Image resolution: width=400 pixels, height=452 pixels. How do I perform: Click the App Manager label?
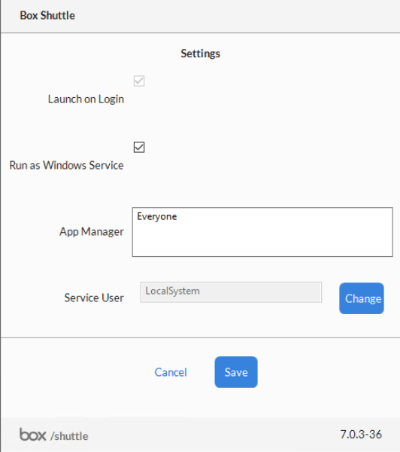[x=92, y=232]
